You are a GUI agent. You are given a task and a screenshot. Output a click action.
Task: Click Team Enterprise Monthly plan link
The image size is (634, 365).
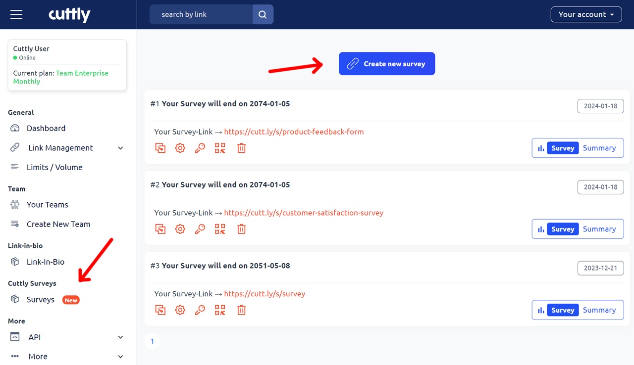(x=61, y=77)
